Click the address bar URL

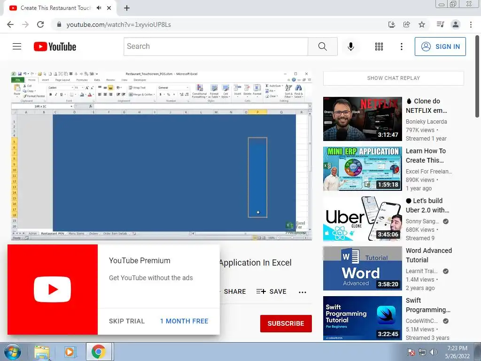[119, 24]
